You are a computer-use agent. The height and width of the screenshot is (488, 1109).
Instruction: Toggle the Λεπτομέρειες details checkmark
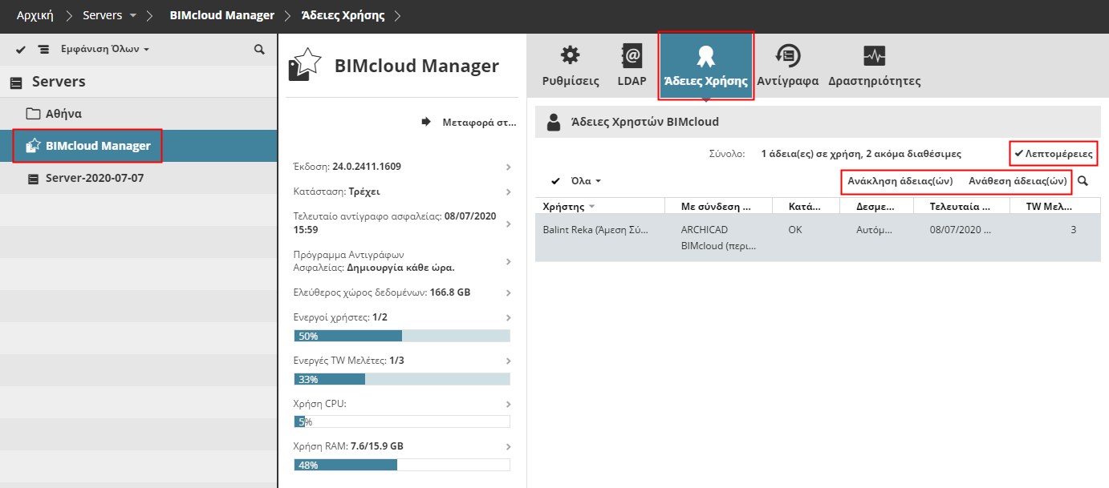(1053, 153)
